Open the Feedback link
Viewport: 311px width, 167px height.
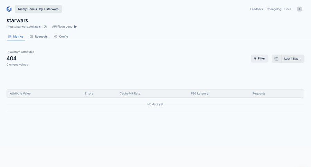click(257, 9)
